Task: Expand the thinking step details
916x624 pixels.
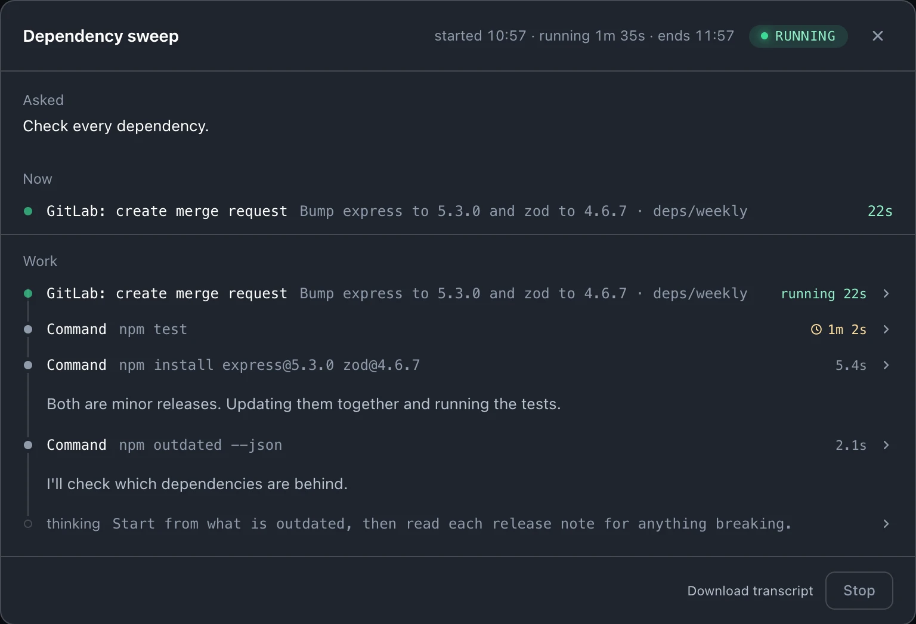Action: point(886,524)
